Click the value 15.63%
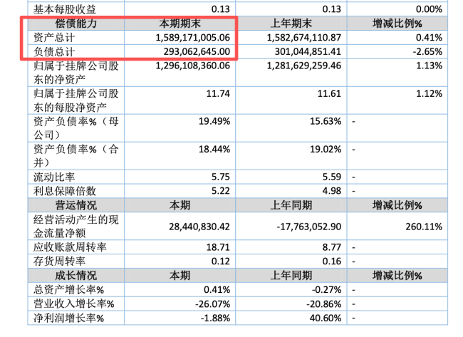The image size is (463, 337). click(326, 121)
